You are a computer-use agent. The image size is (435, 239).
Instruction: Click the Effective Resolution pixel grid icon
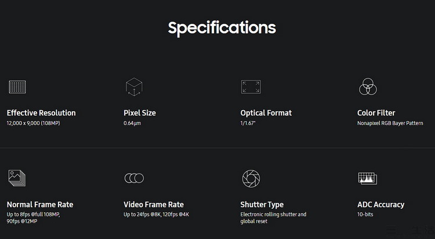pos(17,87)
